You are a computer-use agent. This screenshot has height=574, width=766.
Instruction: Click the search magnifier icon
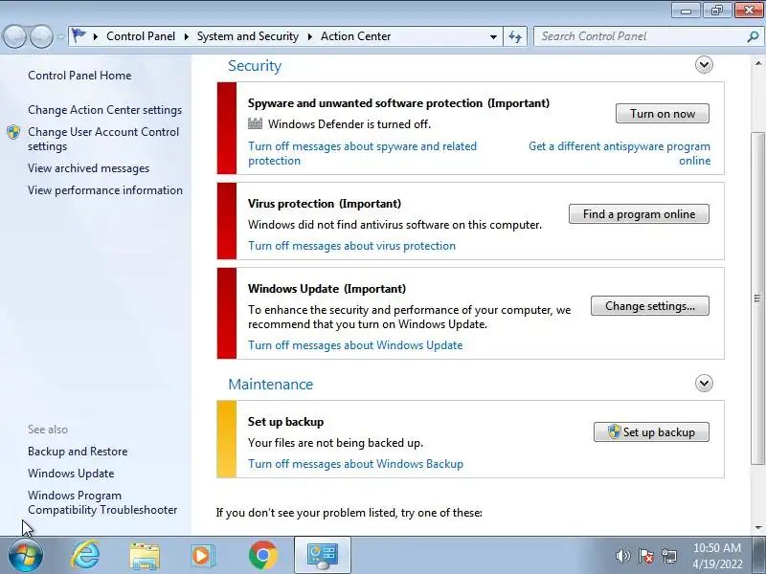[753, 36]
